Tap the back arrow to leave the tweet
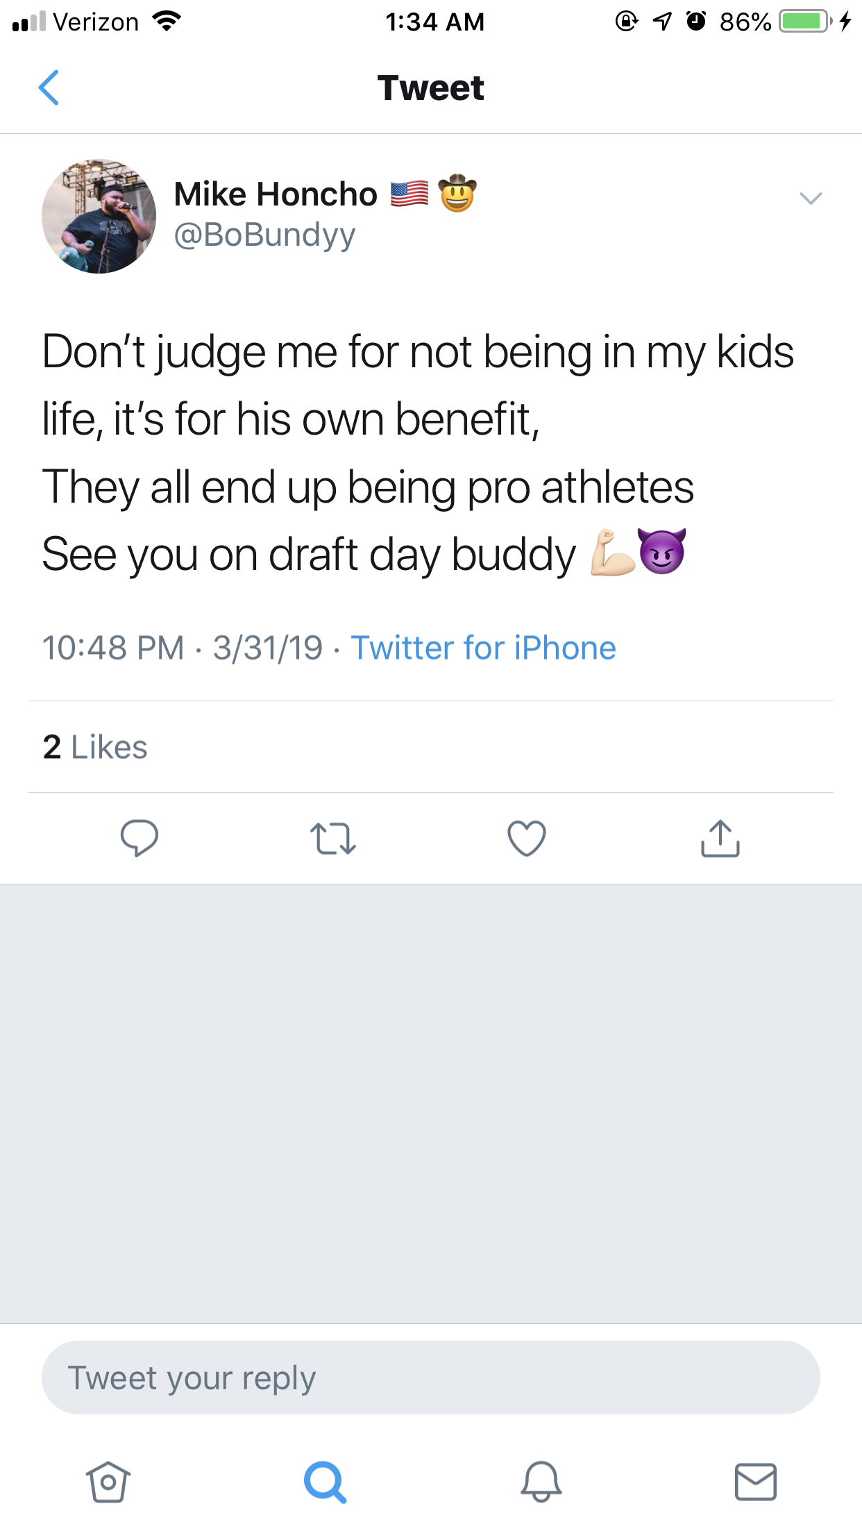 click(x=49, y=87)
